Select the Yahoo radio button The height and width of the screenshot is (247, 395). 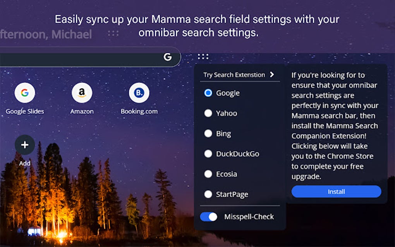(208, 113)
